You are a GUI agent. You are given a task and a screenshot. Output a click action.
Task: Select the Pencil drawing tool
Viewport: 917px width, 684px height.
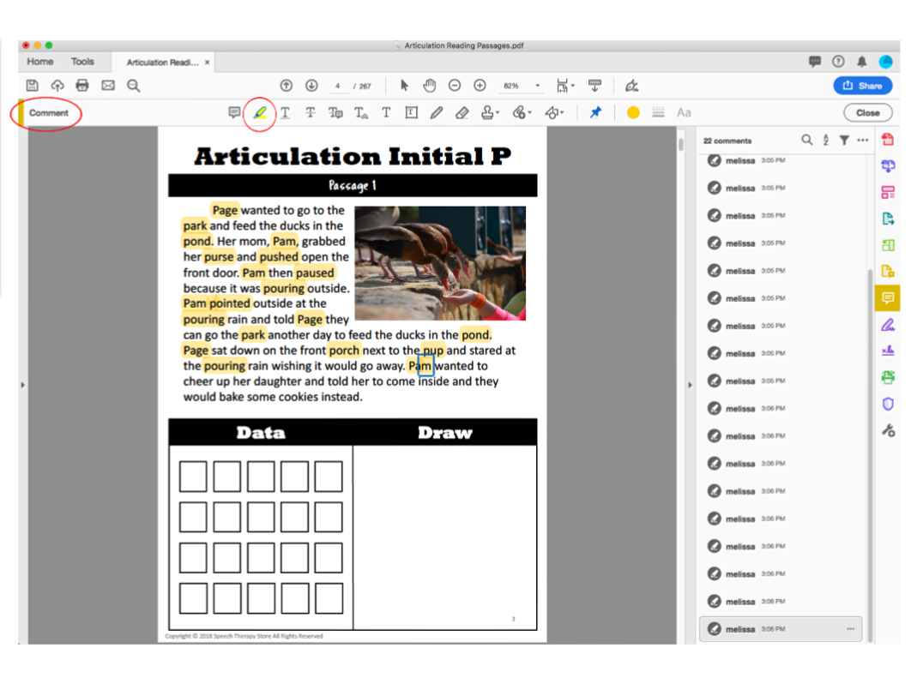(437, 112)
